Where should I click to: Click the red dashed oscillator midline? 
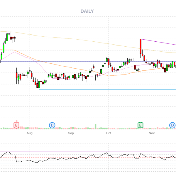pos(88,157)
